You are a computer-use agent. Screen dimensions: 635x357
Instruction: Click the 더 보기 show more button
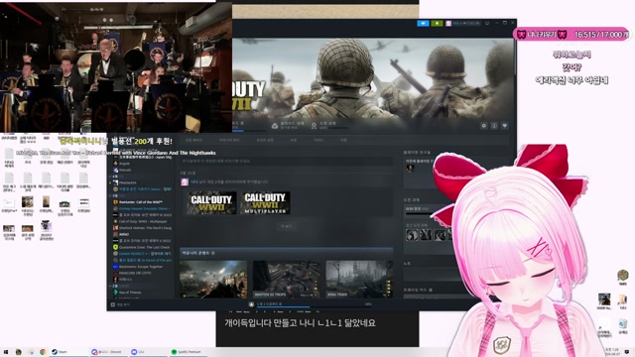[x=287, y=226]
